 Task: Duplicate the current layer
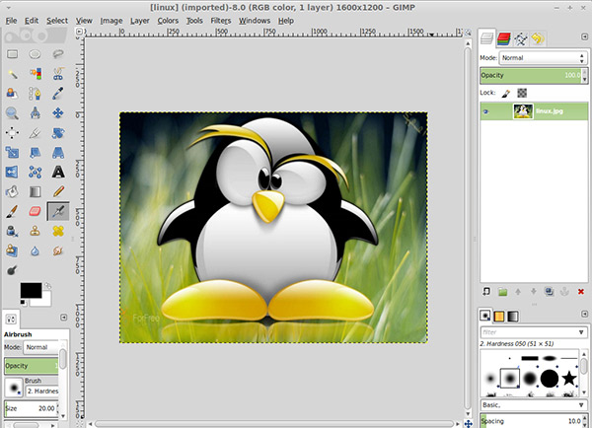[549, 292]
